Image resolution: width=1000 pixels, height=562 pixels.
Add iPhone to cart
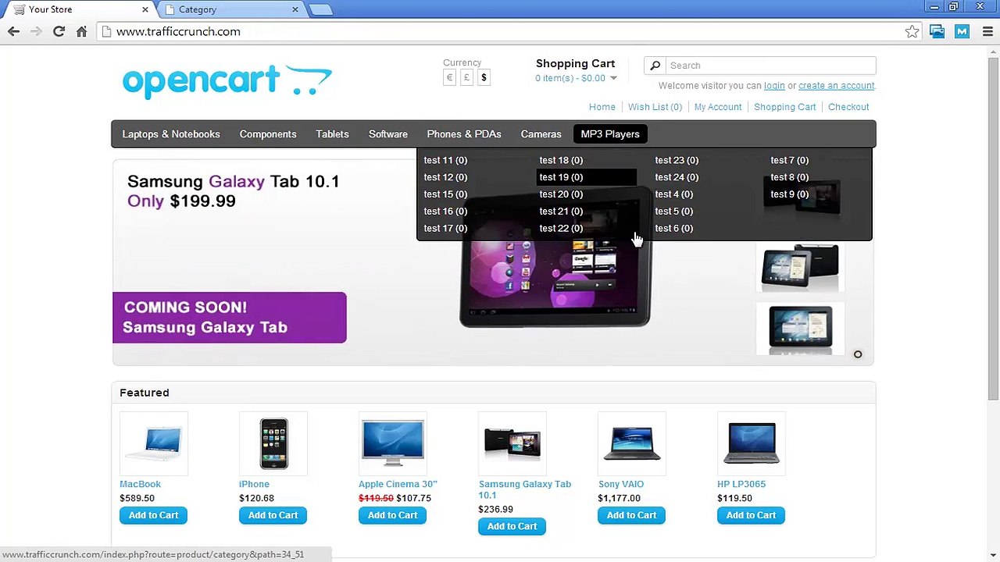273,515
